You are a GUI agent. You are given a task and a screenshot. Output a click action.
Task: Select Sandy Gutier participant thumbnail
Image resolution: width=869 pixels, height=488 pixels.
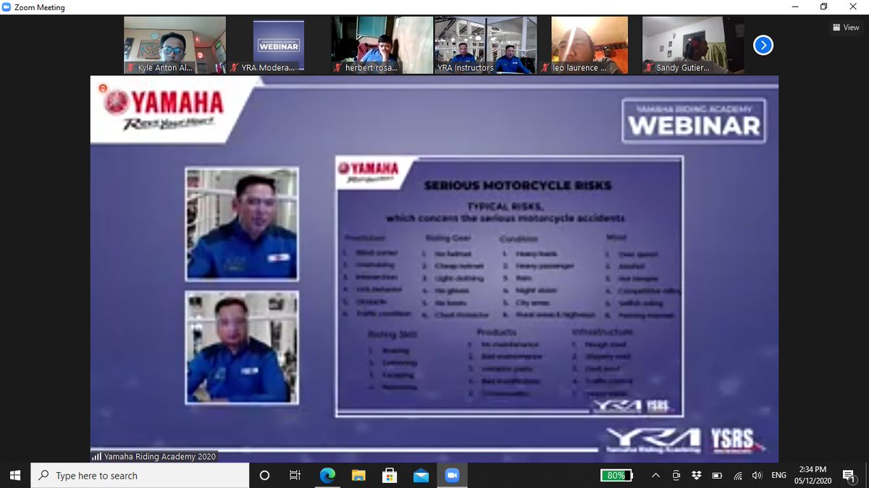click(x=693, y=45)
